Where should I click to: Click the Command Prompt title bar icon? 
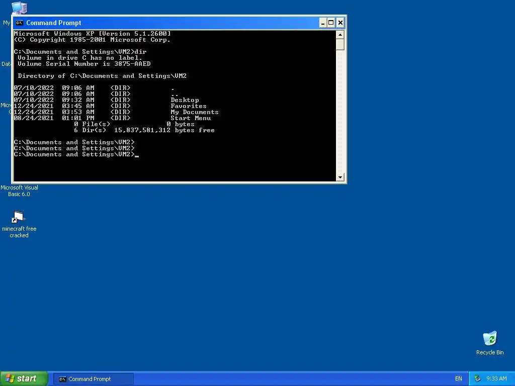click(x=20, y=23)
